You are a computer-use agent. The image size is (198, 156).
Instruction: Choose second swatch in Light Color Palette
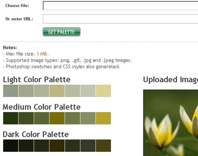pyautogui.click(x=26, y=91)
